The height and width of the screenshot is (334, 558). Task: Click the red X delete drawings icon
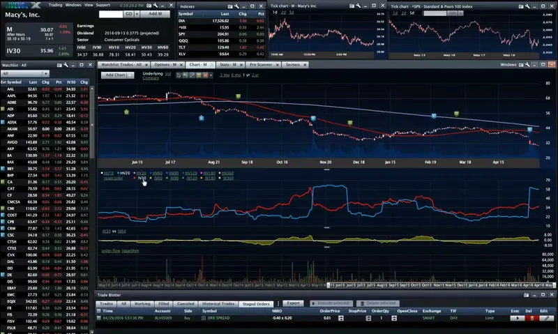tap(205, 75)
